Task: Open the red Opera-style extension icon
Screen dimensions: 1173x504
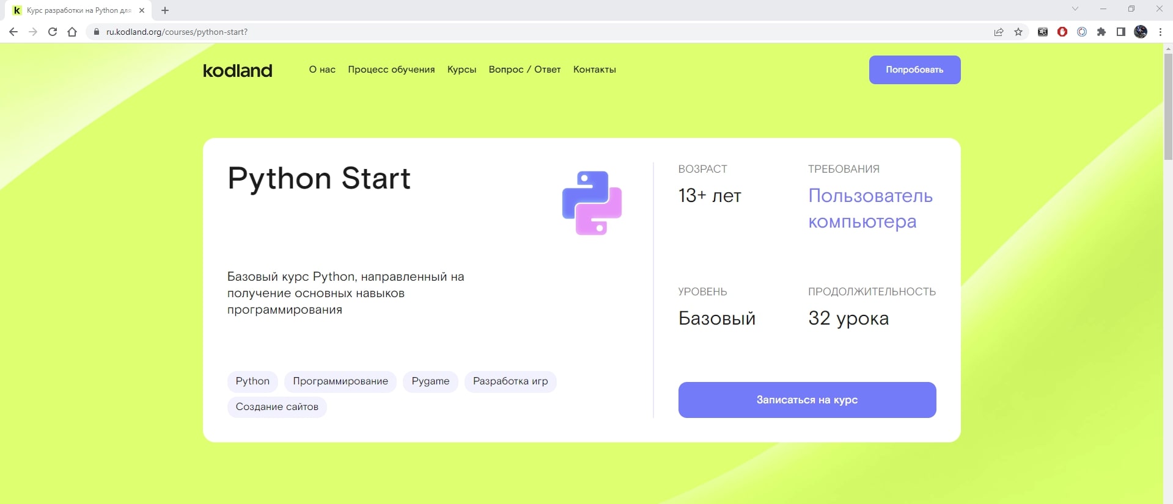Action: pyautogui.click(x=1062, y=32)
